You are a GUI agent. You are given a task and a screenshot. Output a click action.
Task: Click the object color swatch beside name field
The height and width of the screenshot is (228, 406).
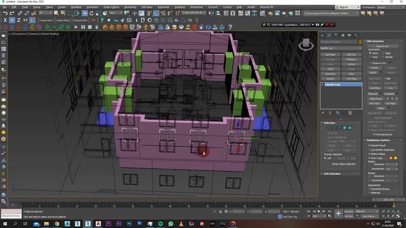(x=360, y=42)
